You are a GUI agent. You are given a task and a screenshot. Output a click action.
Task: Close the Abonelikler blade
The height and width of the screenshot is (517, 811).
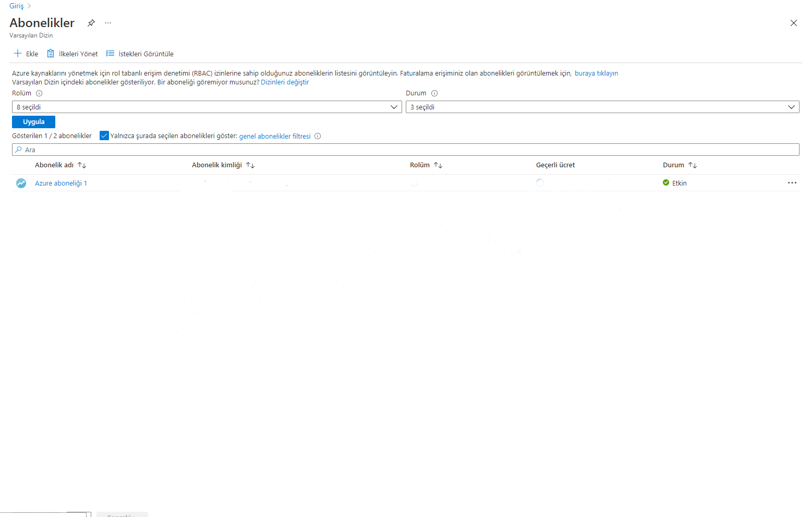pyautogui.click(x=793, y=23)
